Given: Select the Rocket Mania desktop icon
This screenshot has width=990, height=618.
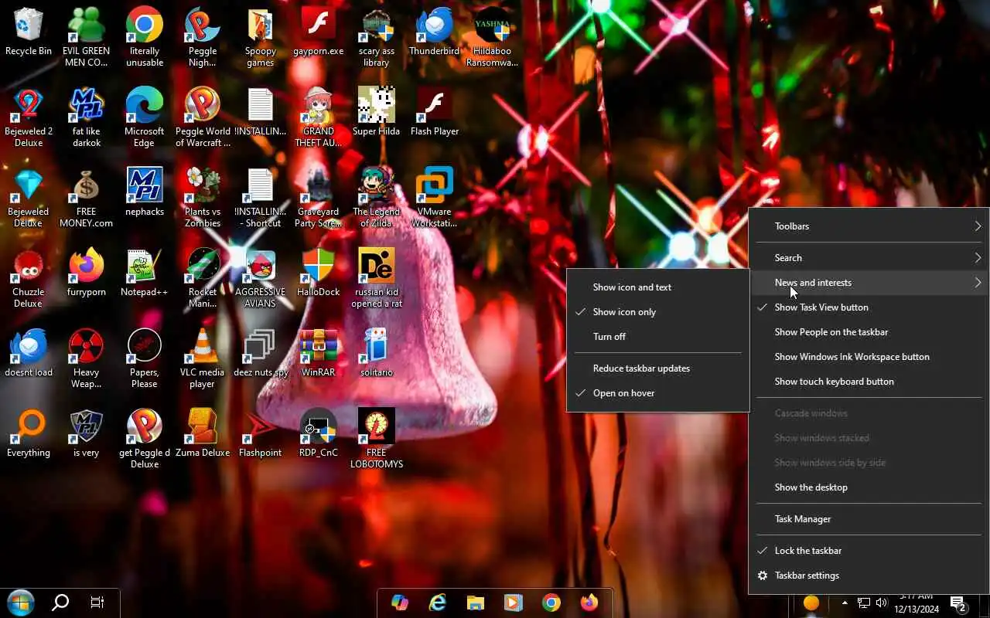Looking at the screenshot, I should pyautogui.click(x=203, y=278).
